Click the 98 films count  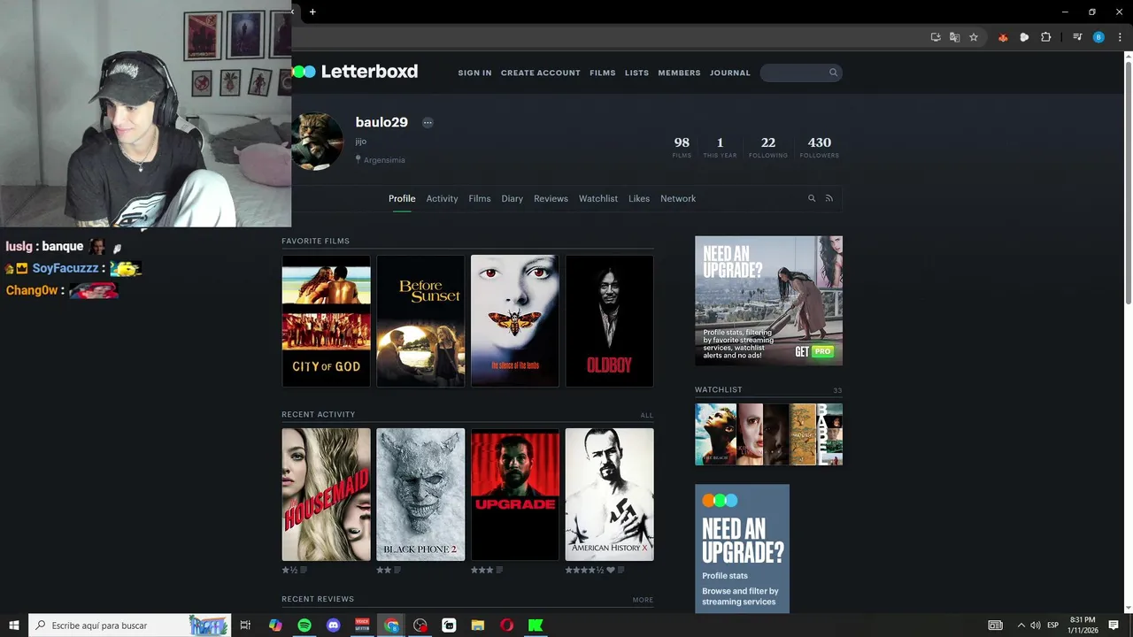682,147
